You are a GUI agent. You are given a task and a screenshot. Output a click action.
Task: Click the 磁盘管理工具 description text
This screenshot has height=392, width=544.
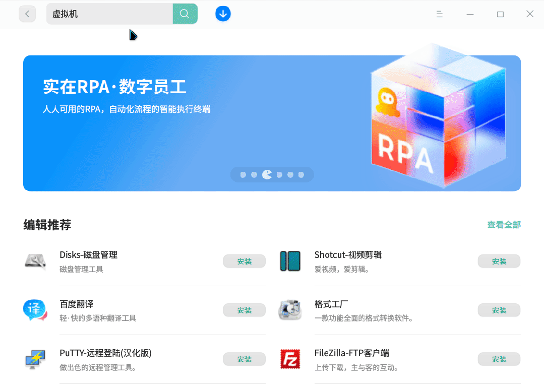point(81,269)
